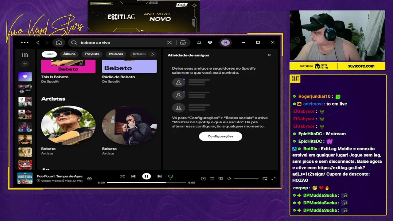Show more filter chips with right chevron
The height and width of the screenshot is (221, 393).
(153, 54)
